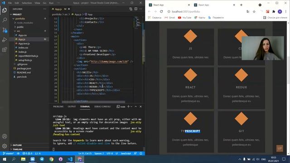Create a new terminal with plus icon
The image size is (290, 163).
[x=128, y=106]
